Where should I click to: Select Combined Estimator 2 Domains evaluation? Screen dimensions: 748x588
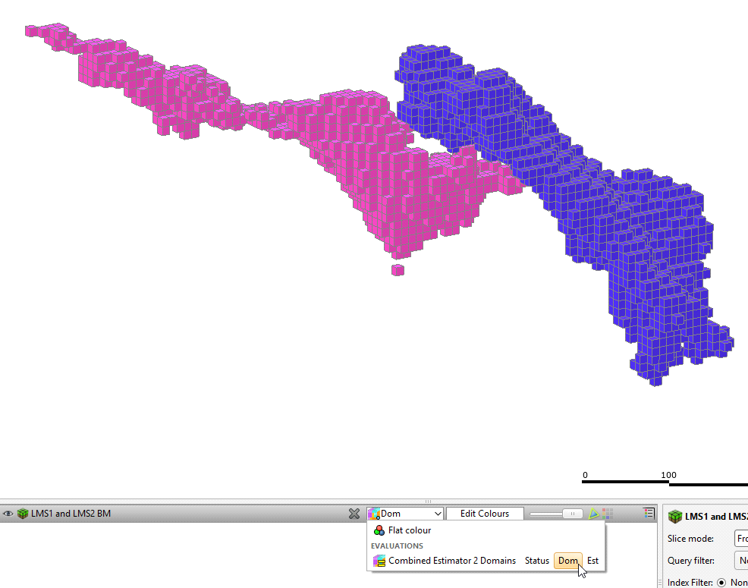point(451,561)
